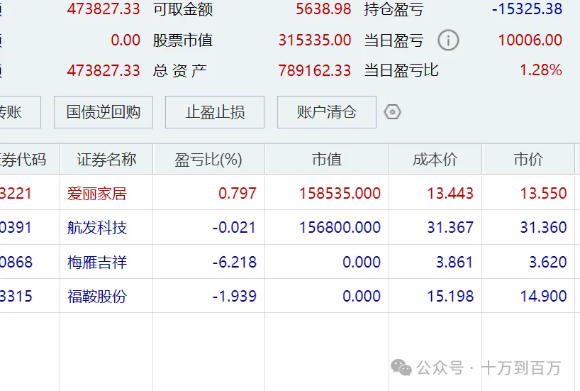Click the 158535.000 market value cell
This screenshot has width=580, height=391.
pyautogui.click(x=340, y=193)
